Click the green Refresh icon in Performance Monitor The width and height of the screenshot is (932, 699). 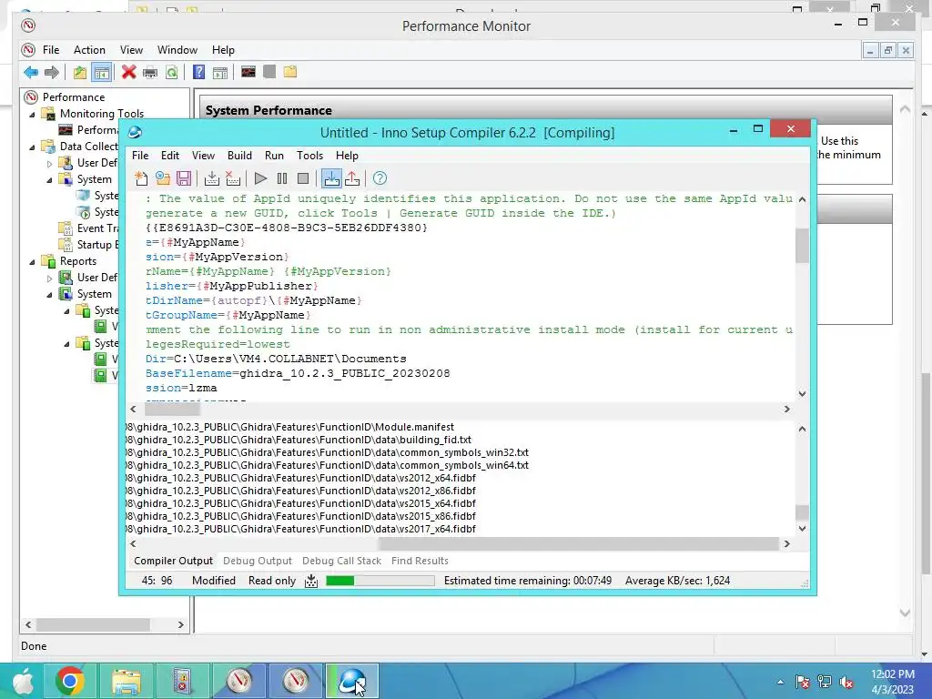(x=172, y=73)
